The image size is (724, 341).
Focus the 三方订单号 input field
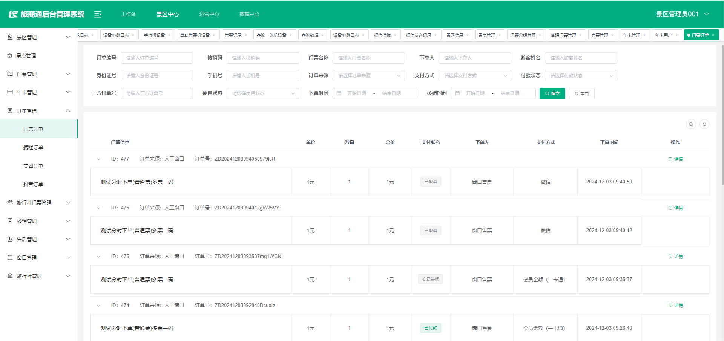tap(157, 93)
